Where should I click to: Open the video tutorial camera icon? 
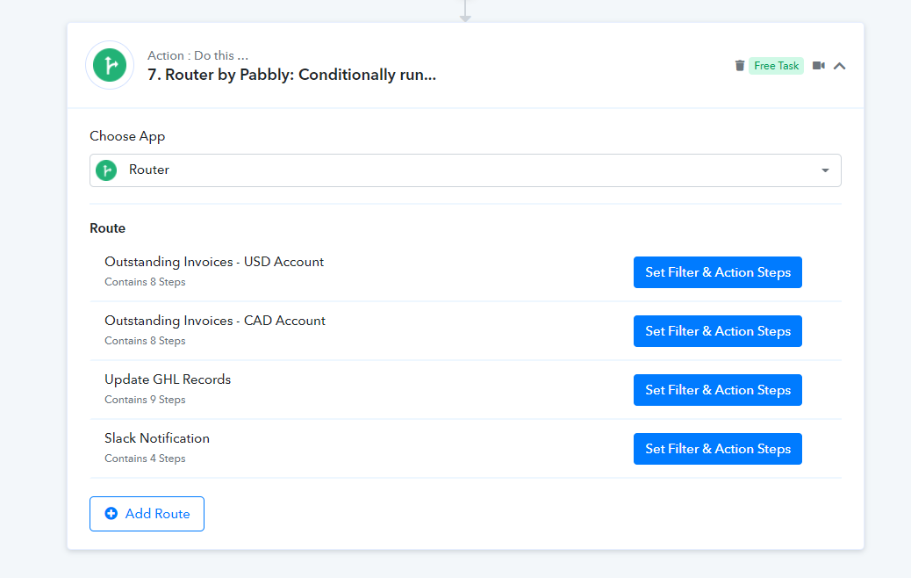tap(819, 66)
